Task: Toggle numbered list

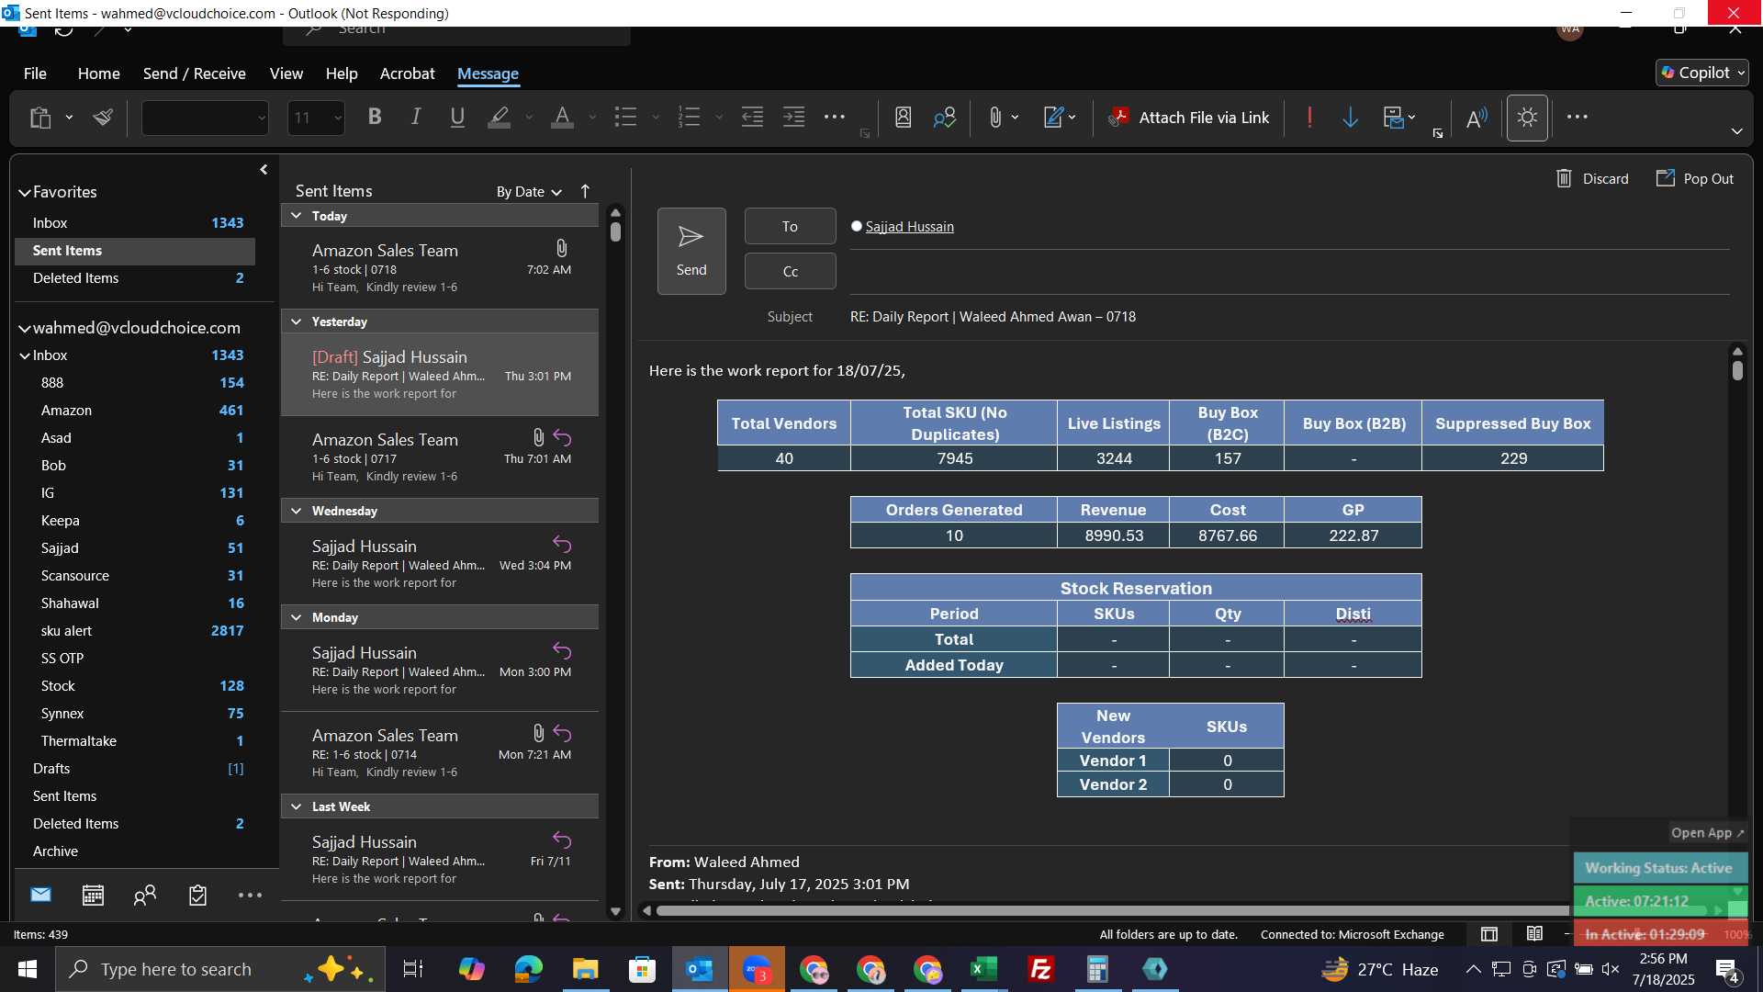Action: pos(689,117)
